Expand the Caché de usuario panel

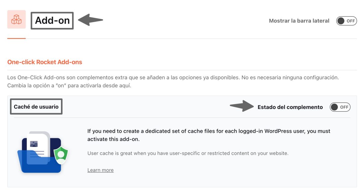tap(37, 106)
